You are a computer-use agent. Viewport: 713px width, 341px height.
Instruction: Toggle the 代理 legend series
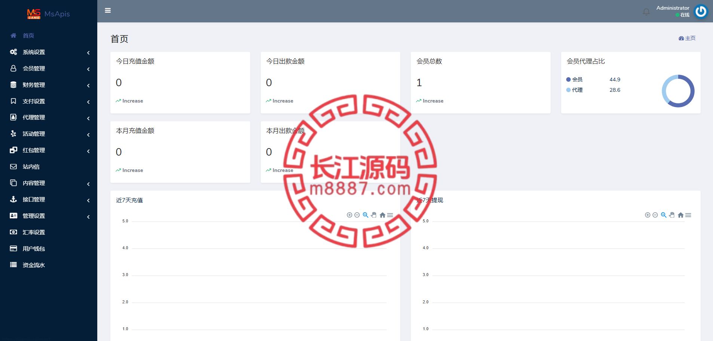(575, 90)
